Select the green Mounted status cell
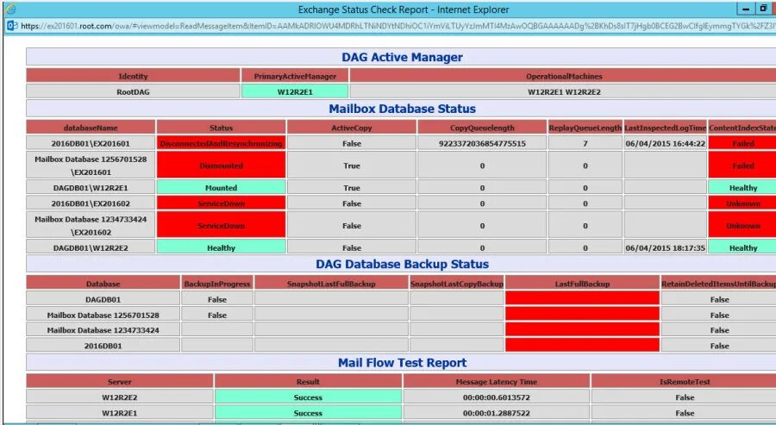Viewport: 776px width, 425px height. click(x=222, y=188)
